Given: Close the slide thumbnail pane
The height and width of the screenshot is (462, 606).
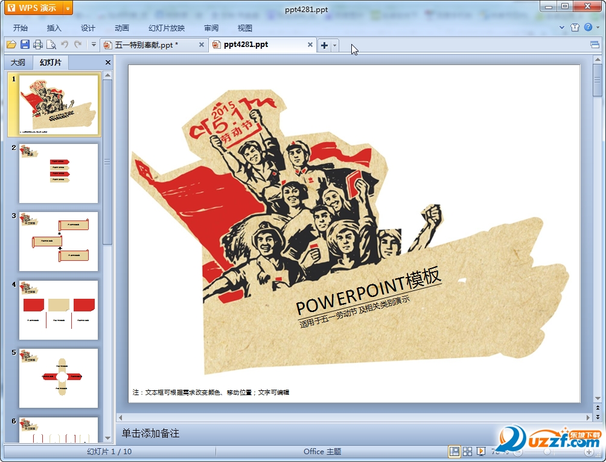Looking at the screenshot, I should (108, 63).
